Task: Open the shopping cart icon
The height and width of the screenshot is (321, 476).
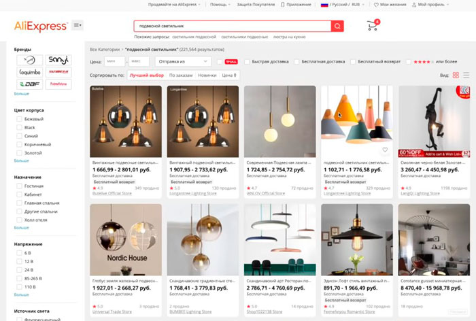Action: 373,26
